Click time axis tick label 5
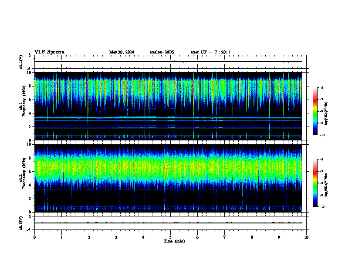Image resolution: width=345 pixels, height=266 pixels. (x=170, y=237)
